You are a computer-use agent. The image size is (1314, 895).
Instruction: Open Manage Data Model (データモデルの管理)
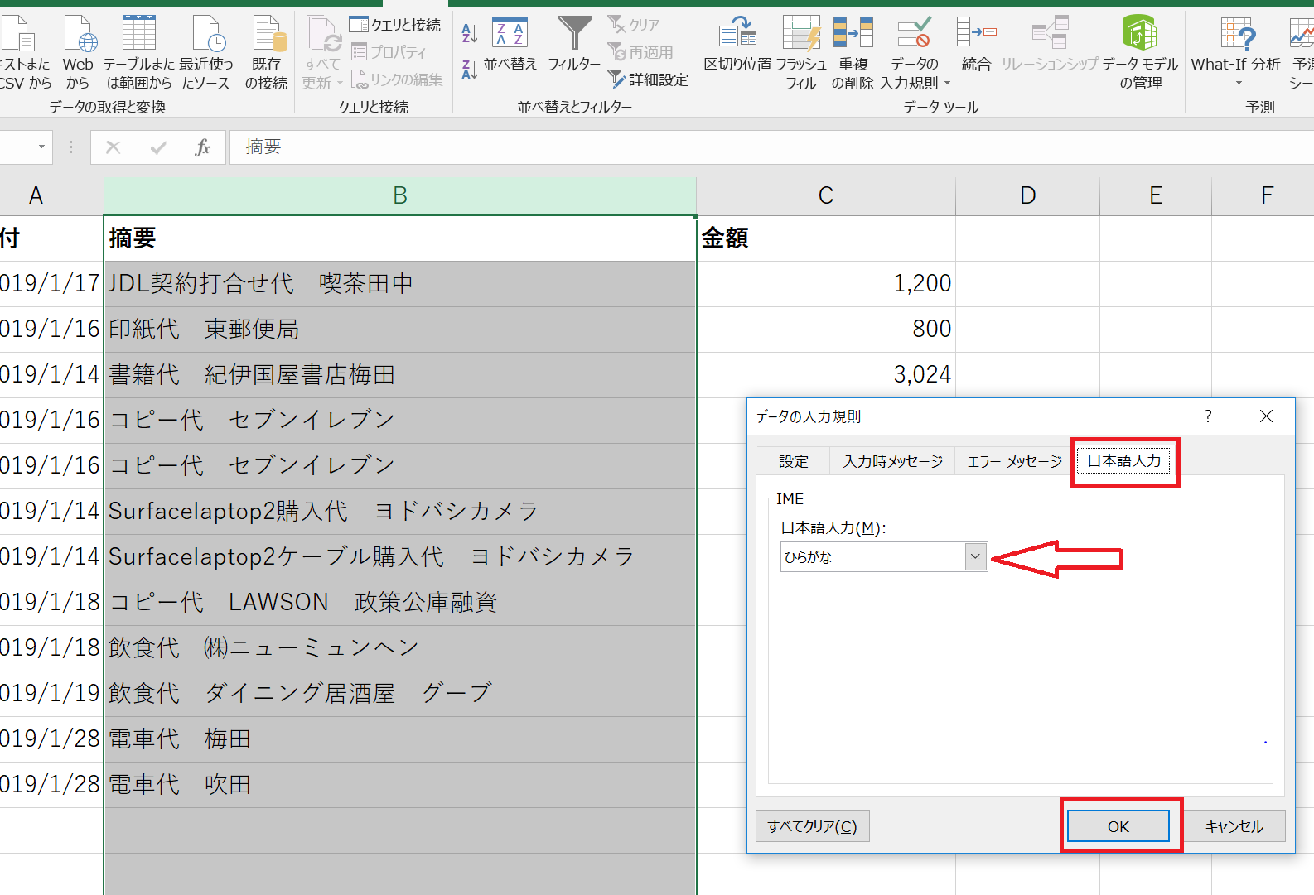coord(1140,50)
